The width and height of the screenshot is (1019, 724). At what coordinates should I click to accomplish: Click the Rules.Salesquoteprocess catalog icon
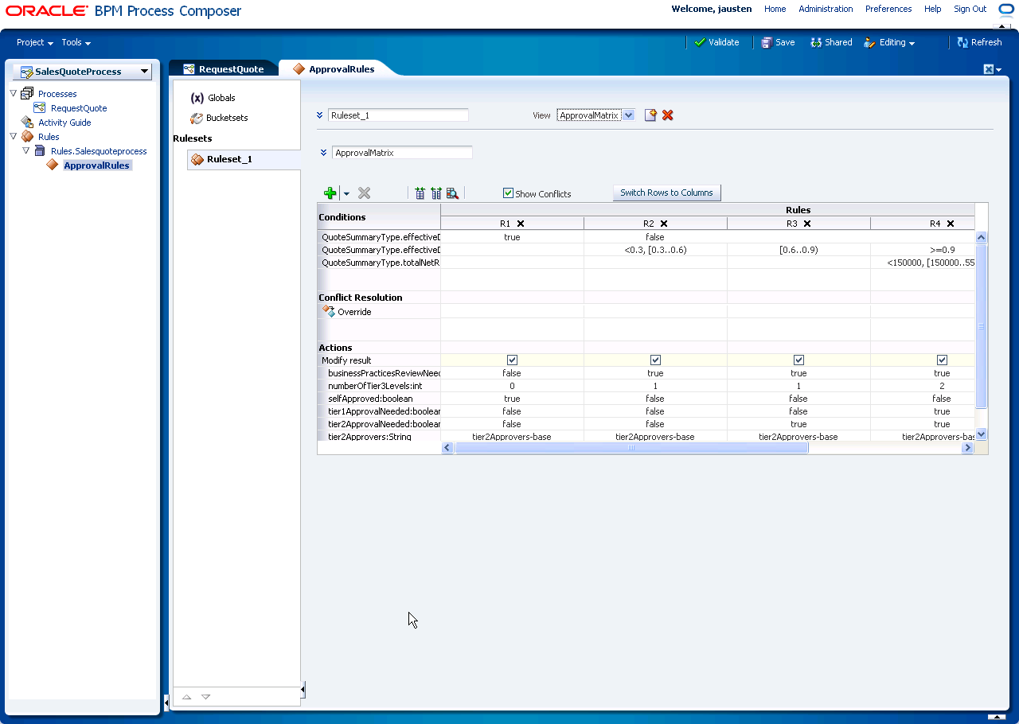coord(40,150)
